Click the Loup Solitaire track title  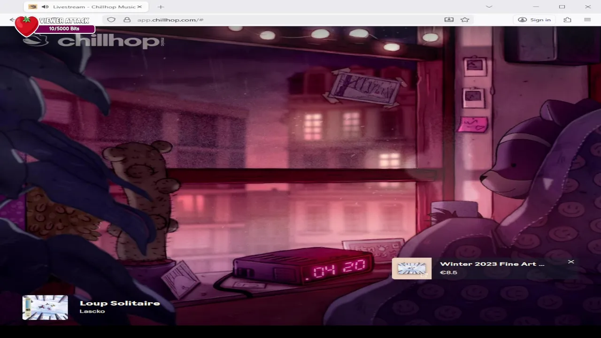[x=120, y=303]
